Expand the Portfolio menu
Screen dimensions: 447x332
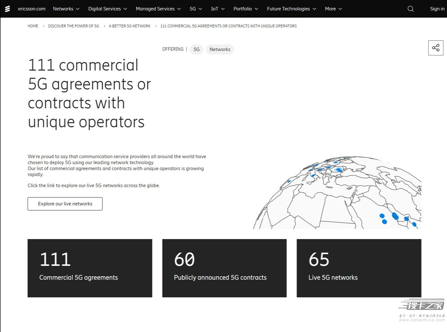pos(246,9)
